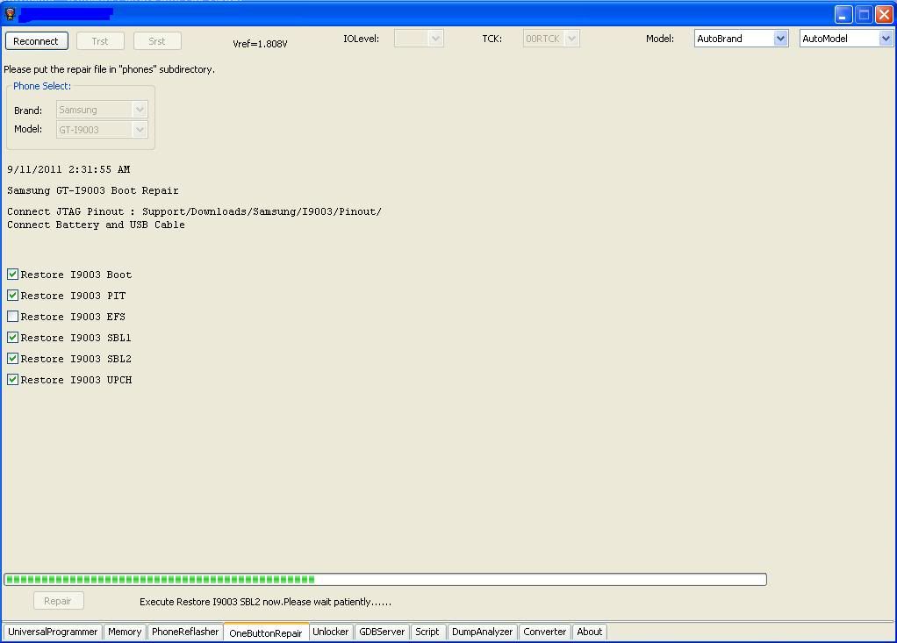Open the IOLevel dropdown

pyautogui.click(x=419, y=39)
